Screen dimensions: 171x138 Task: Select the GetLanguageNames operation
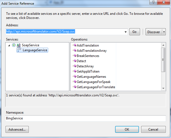91,77
